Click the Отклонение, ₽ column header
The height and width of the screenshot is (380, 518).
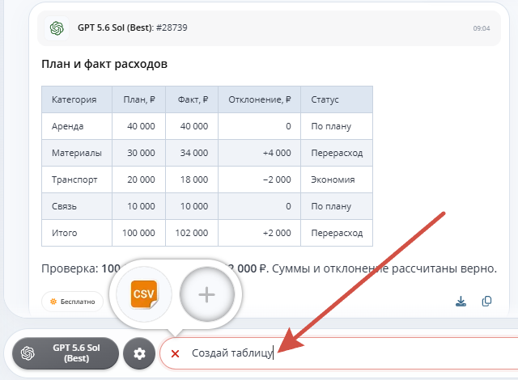260,99
